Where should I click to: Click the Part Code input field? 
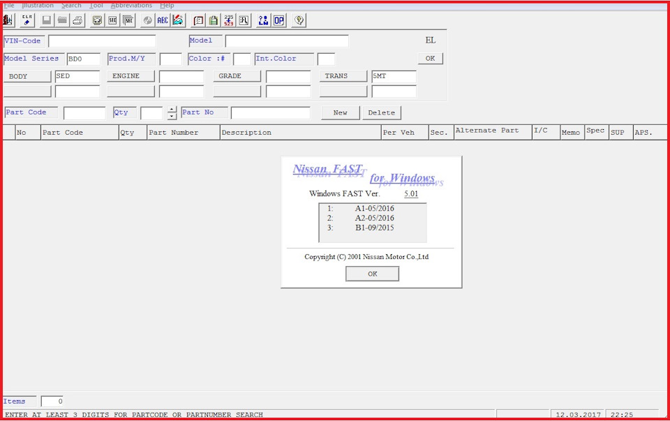point(84,113)
